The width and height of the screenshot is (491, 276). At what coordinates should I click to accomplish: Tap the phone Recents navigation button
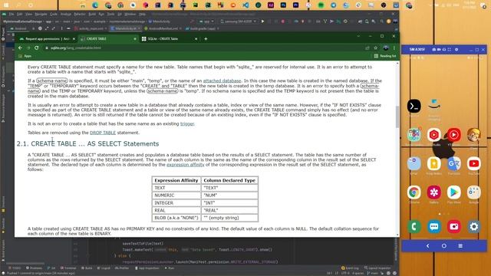(460, 246)
